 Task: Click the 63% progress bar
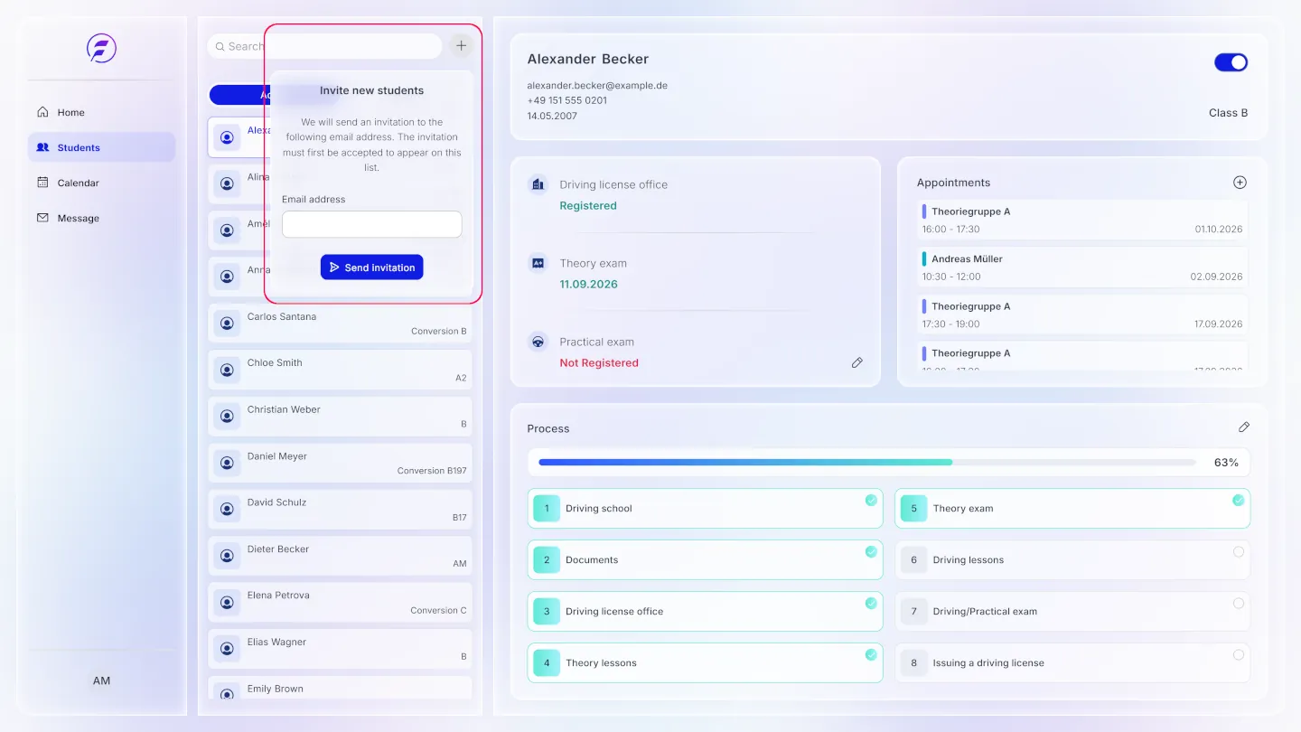867,462
